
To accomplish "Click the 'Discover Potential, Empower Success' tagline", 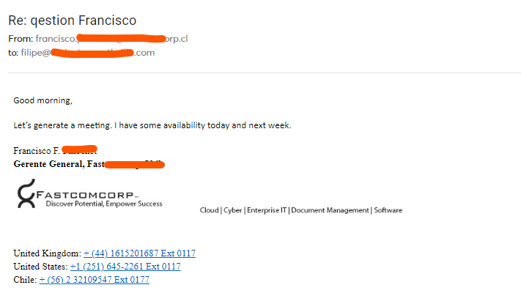I will tap(104, 204).
